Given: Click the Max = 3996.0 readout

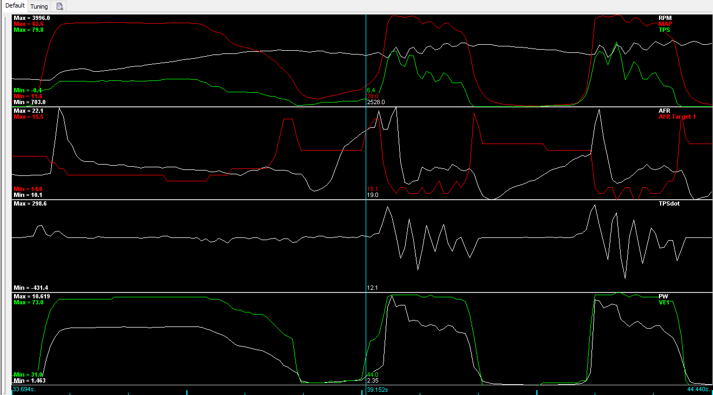Looking at the screenshot, I should [32, 18].
